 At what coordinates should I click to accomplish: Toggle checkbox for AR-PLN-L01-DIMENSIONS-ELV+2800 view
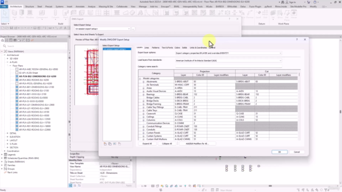click(x=17, y=105)
